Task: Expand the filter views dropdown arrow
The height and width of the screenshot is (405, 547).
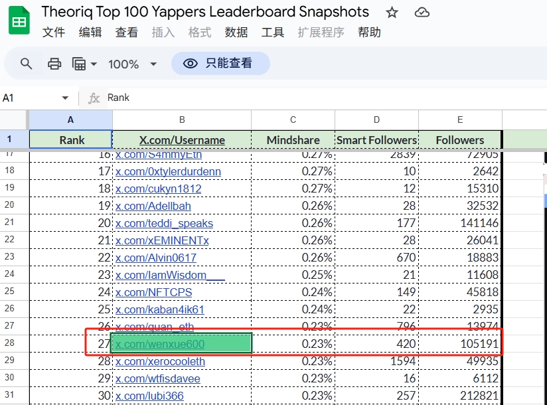Action: [x=94, y=64]
